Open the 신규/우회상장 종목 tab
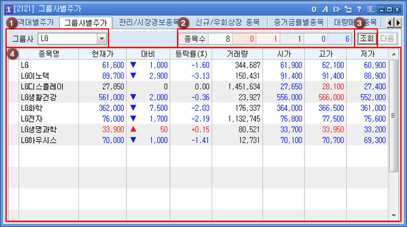The width and height of the screenshot is (407, 227). coord(228,23)
